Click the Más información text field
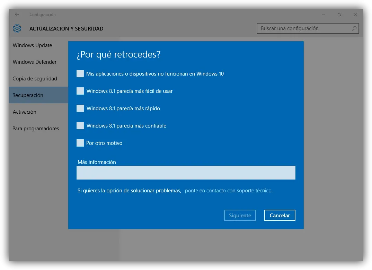This screenshot has height=270, width=372. [x=186, y=173]
